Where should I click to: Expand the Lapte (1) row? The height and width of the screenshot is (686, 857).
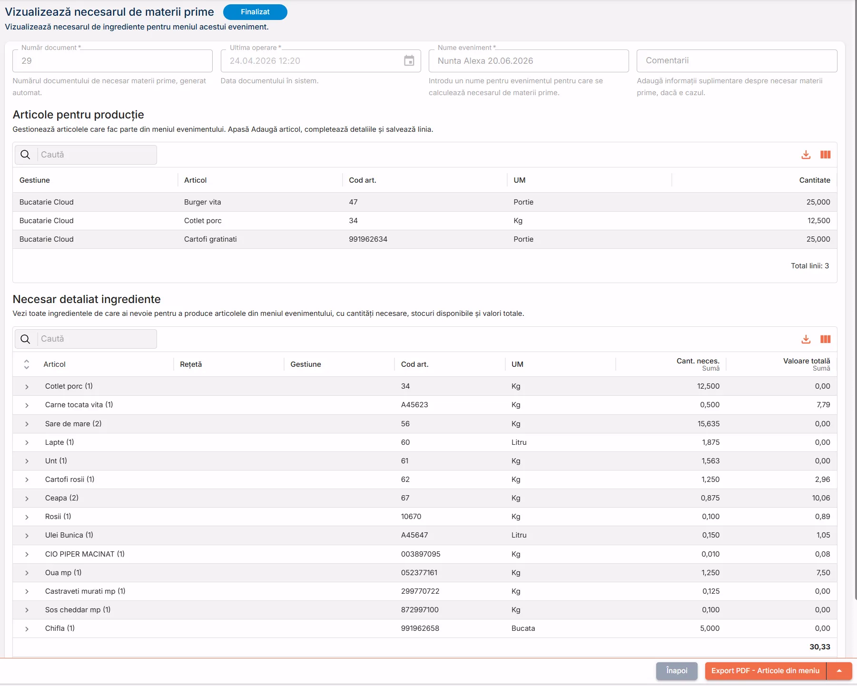(27, 442)
